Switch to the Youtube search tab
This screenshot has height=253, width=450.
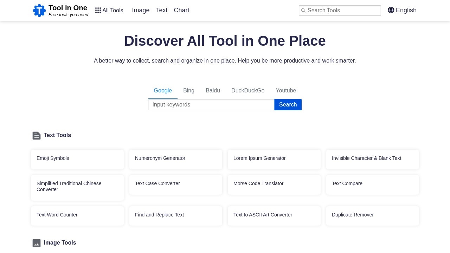[286, 91]
